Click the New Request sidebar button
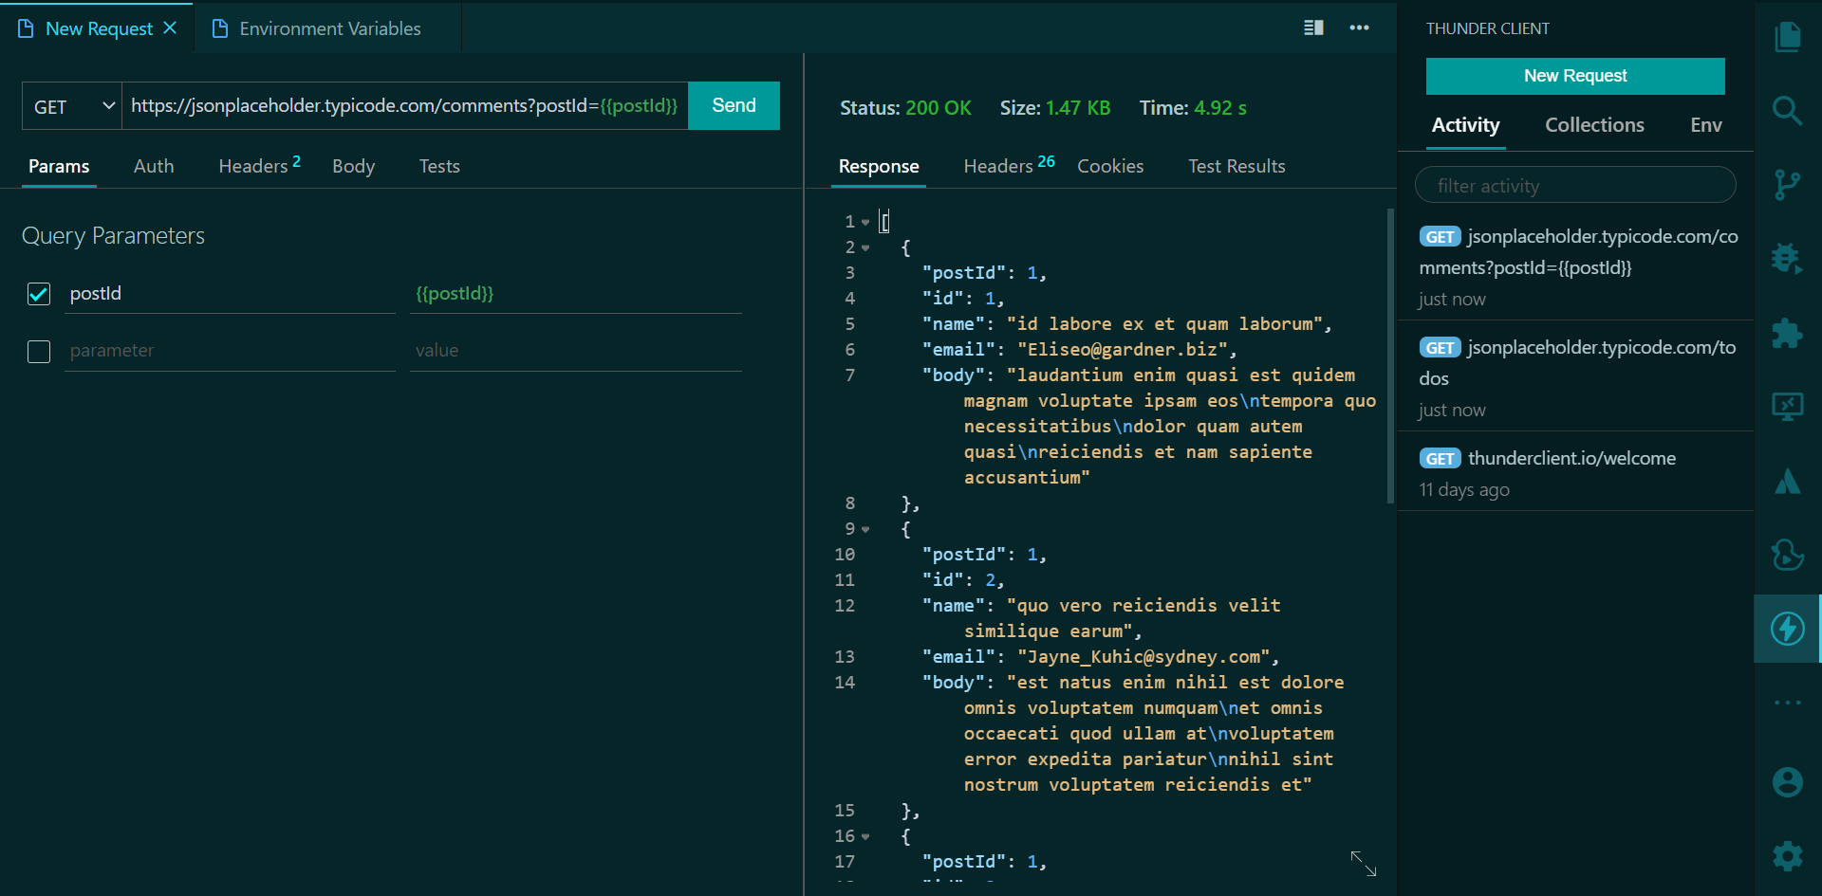 (1575, 76)
